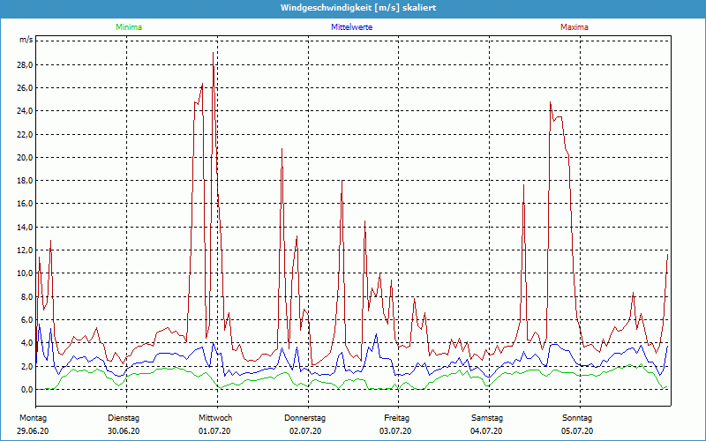706x441 pixels.
Task: Click the 20,0 y-axis value
Action: click(25, 158)
